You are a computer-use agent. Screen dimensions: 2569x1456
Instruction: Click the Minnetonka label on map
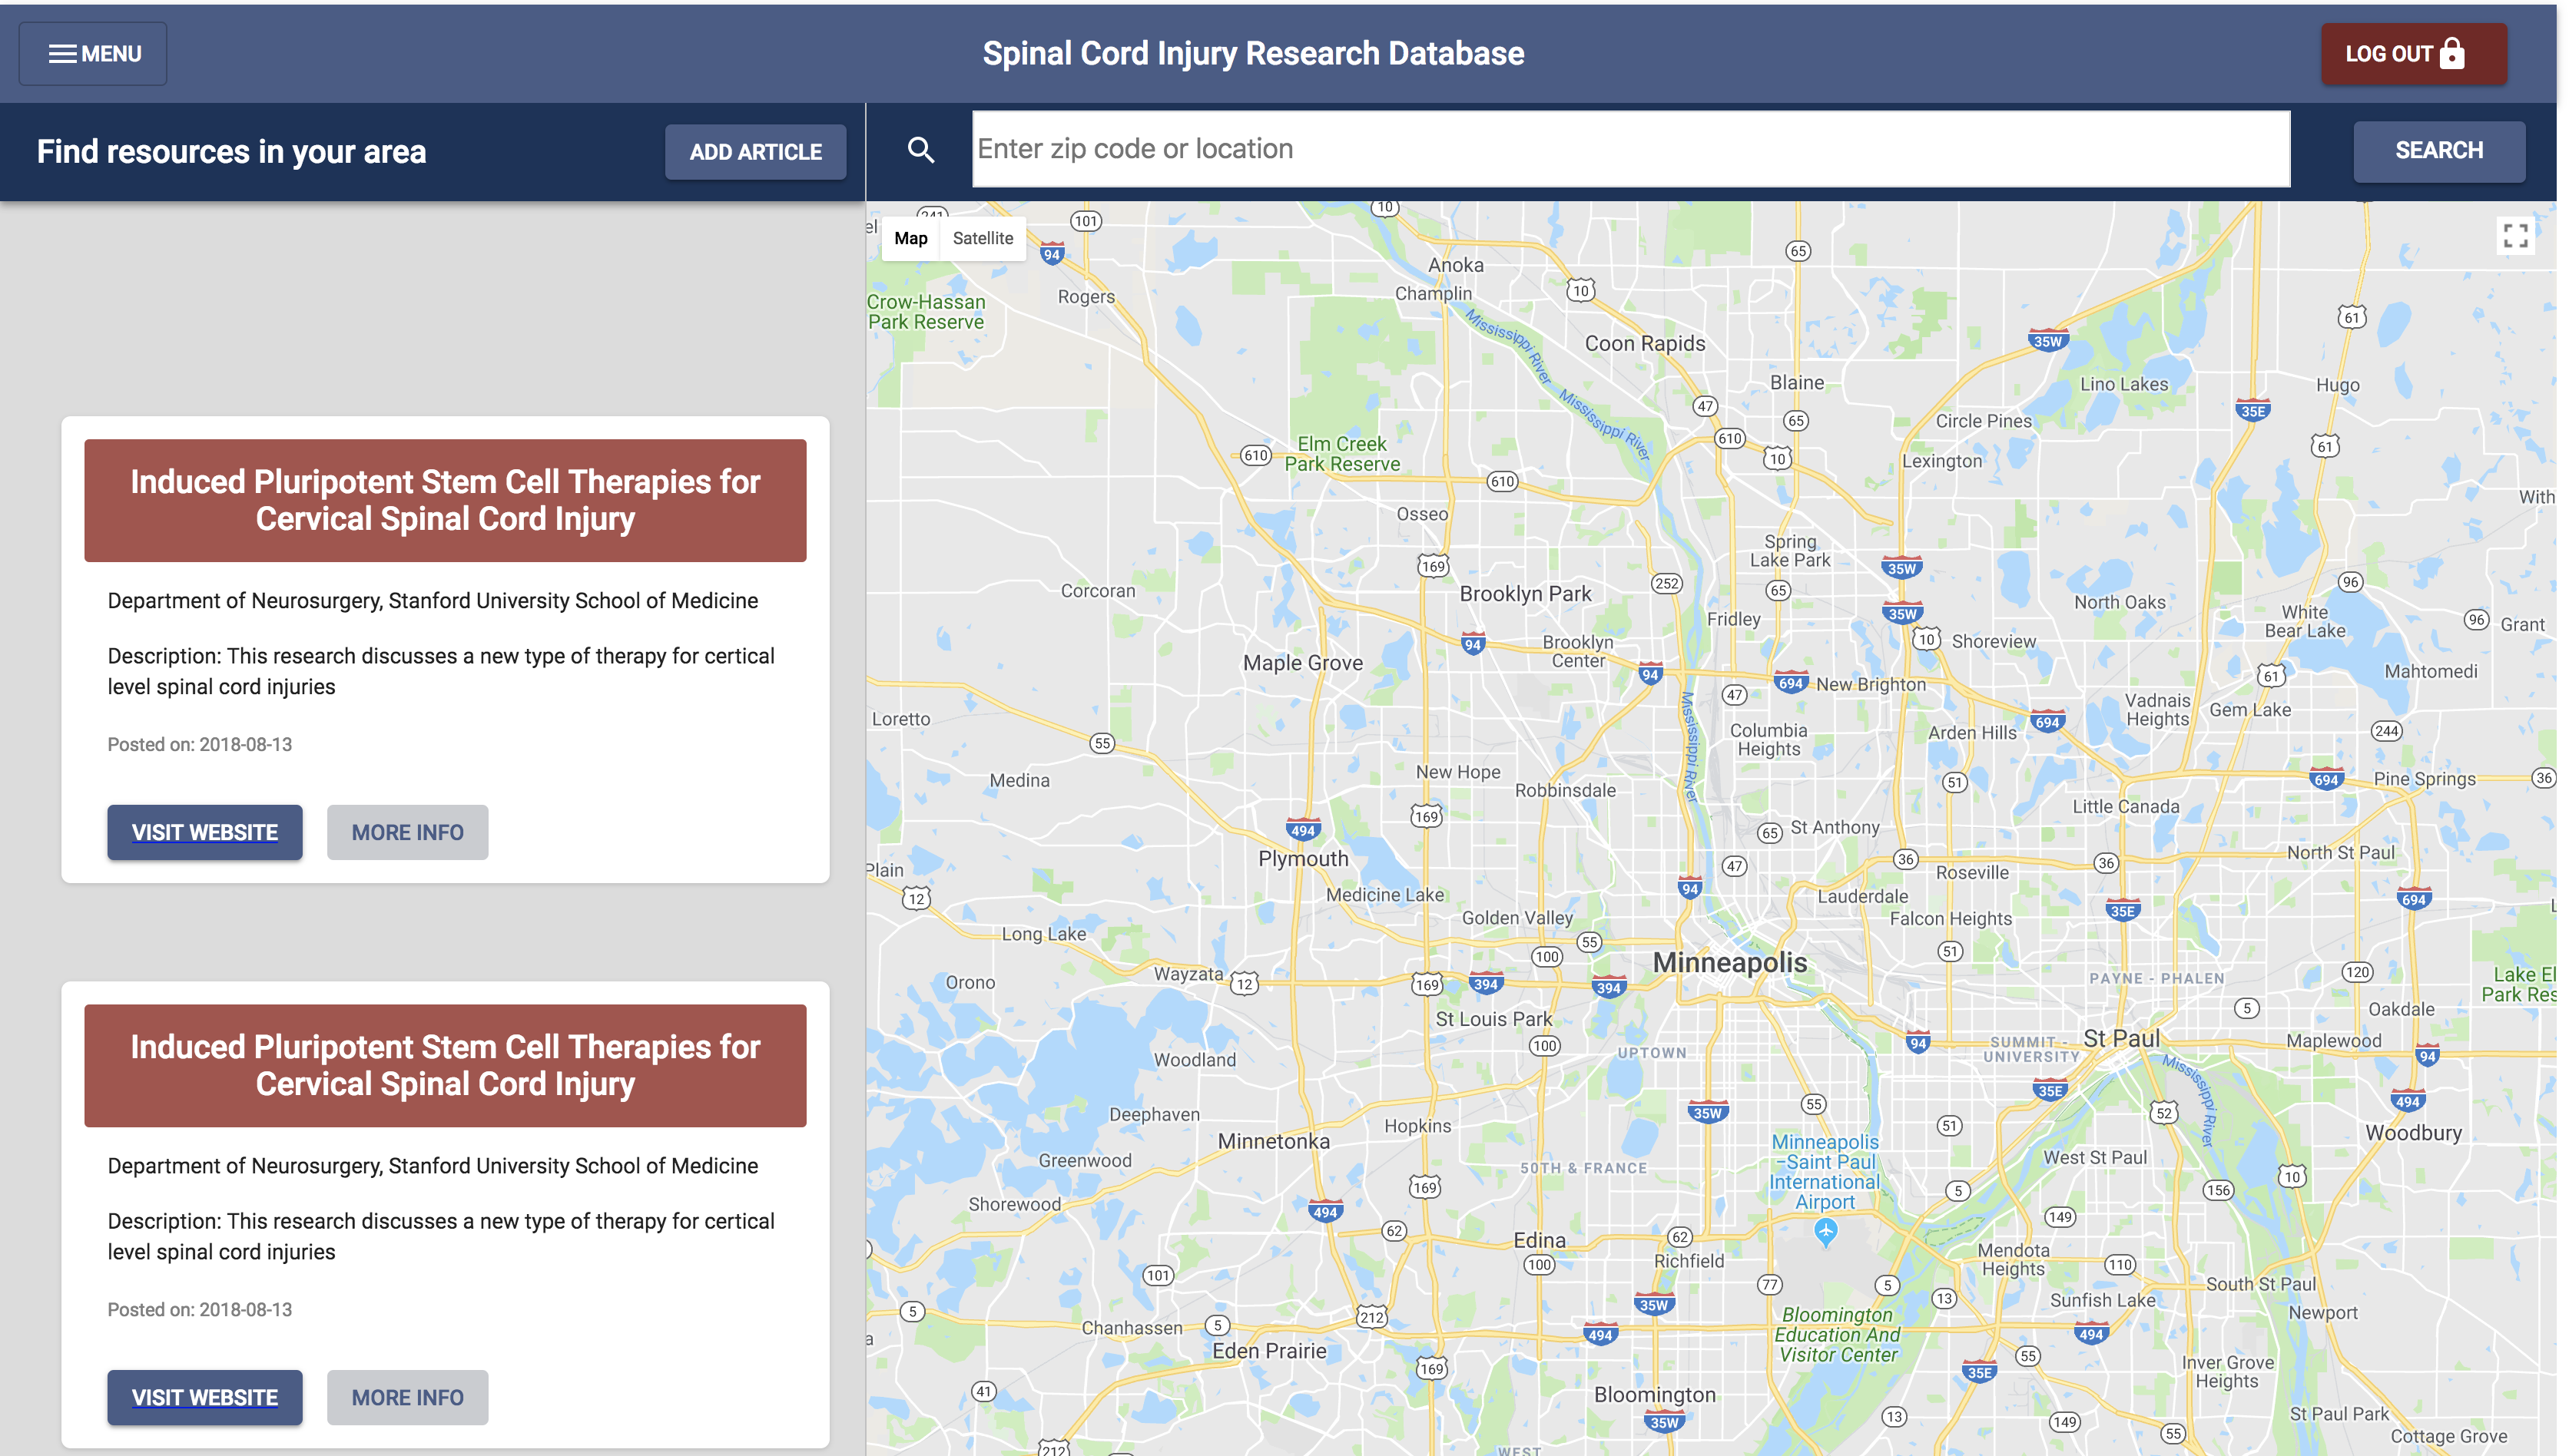click(1274, 1141)
